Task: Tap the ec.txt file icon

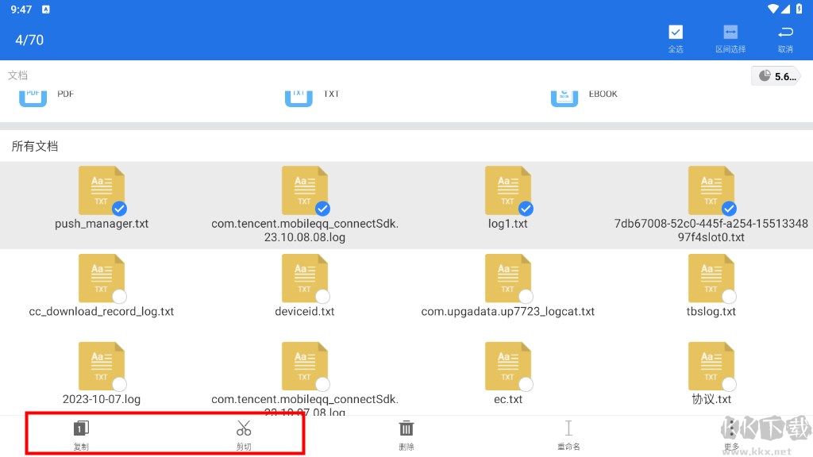Action: [x=507, y=366]
